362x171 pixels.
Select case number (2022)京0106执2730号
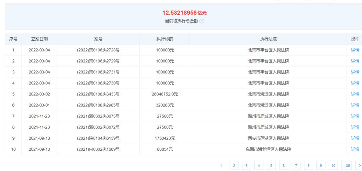click(x=98, y=83)
